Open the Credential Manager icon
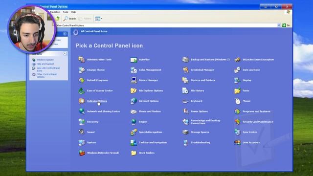The height and width of the screenshot is (176, 313). point(185,70)
